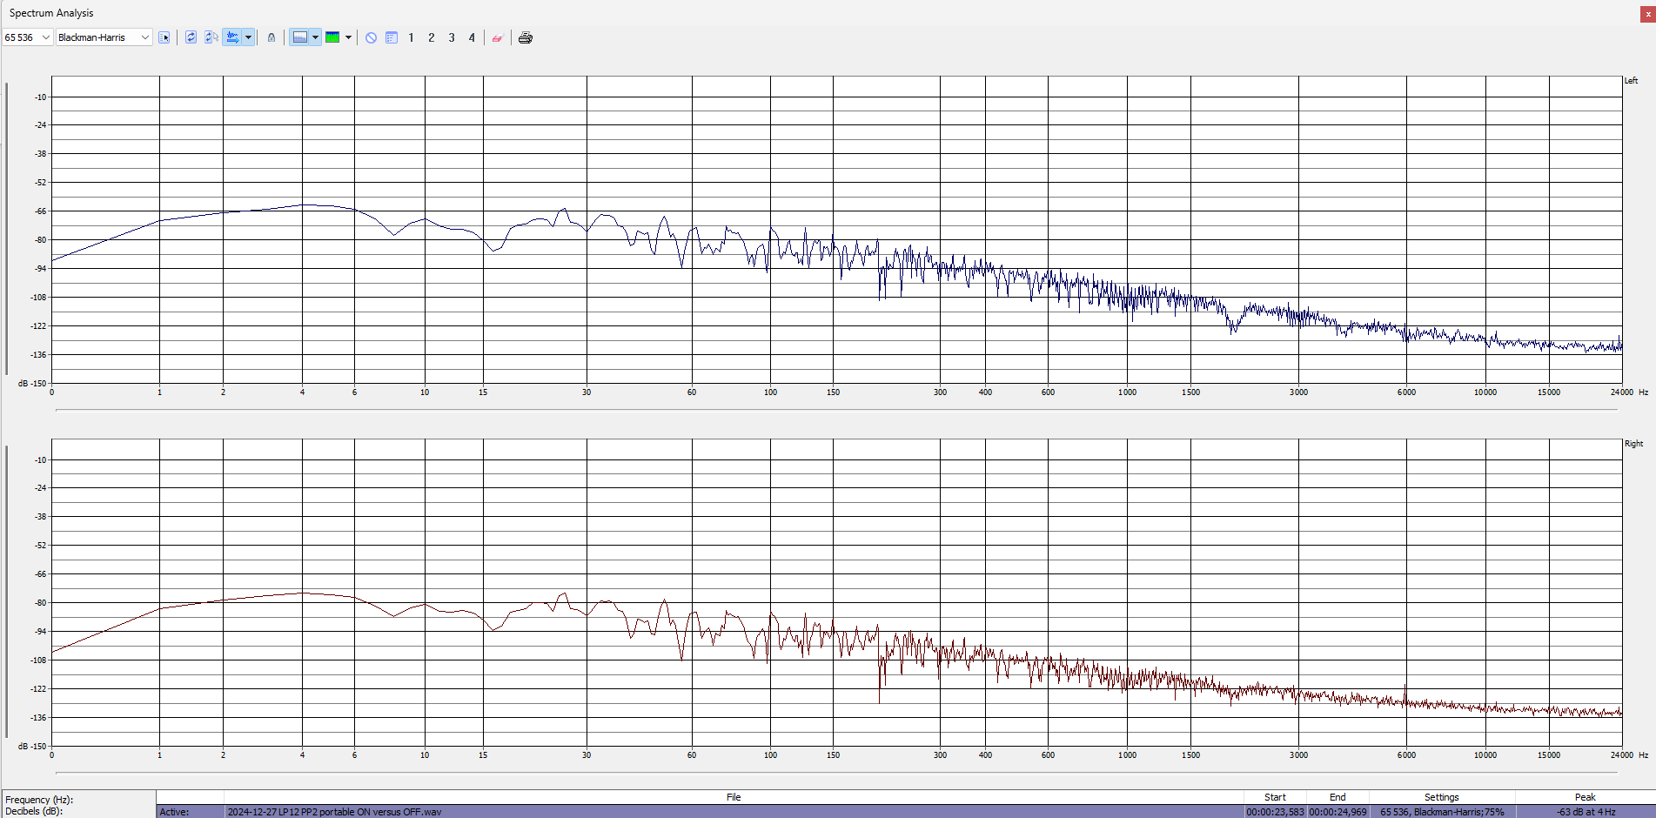Click the green spectrum color icon
The image size is (1656, 818).
click(332, 37)
